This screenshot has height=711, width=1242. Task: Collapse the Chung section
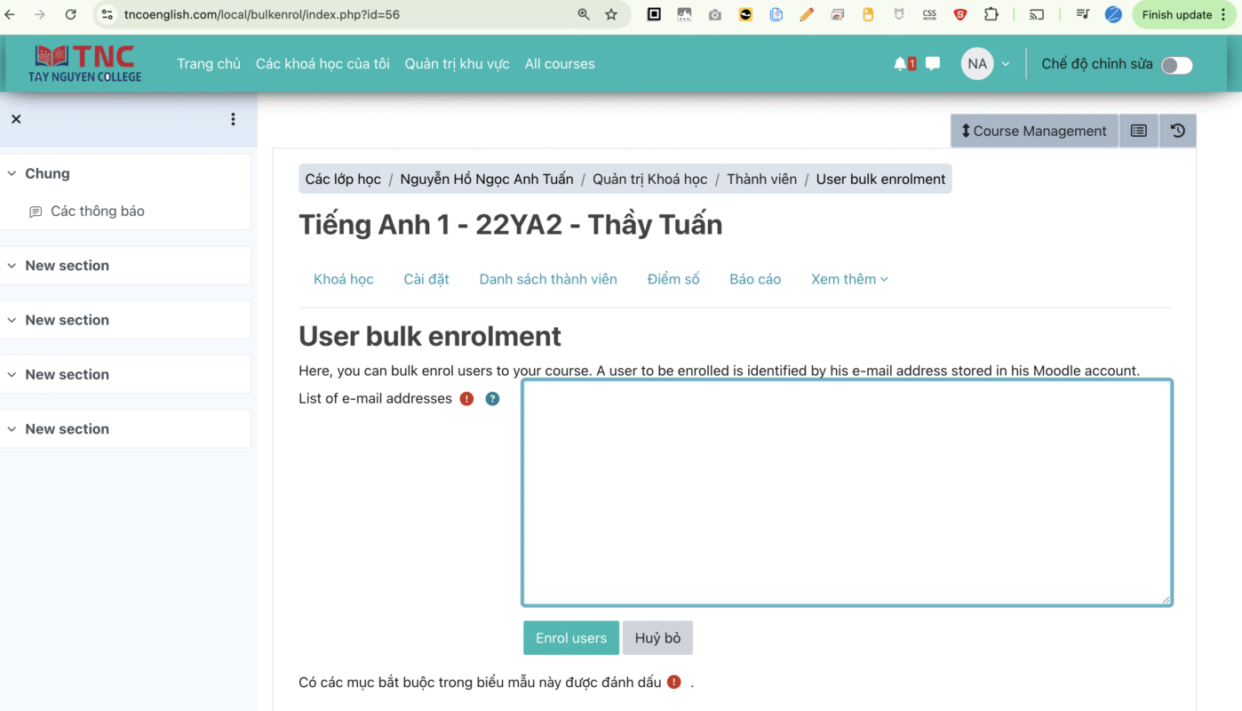pyautogui.click(x=12, y=174)
